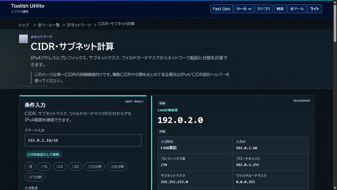Click the IP network category icon beside the title
Viewport: 337px width, 190px height.
(23, 39)
